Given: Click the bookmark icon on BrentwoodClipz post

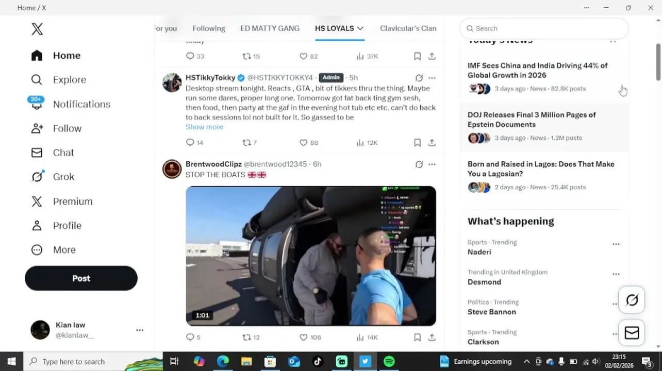Looking at the screenshot, I should (417, 338).
